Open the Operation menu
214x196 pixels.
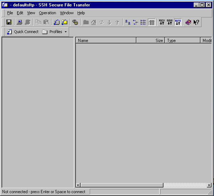point(47,13)
